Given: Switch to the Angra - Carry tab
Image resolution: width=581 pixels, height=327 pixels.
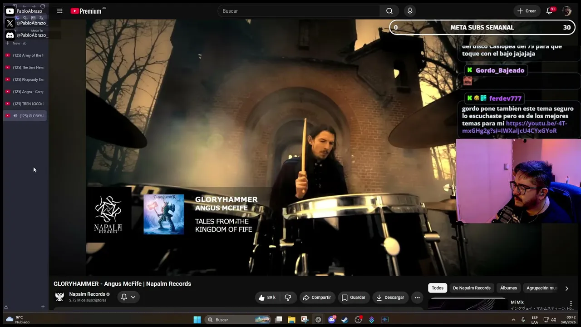Looking at the screenshot, I should (25, 92).
